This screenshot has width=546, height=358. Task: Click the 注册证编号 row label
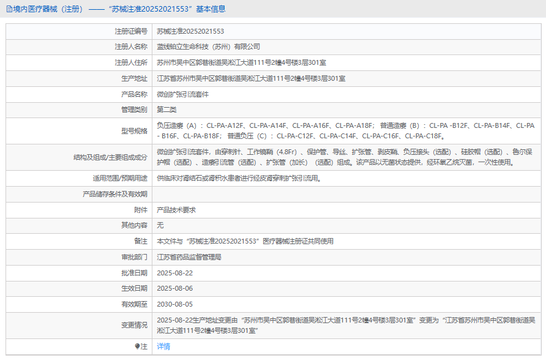coord(131,31)
